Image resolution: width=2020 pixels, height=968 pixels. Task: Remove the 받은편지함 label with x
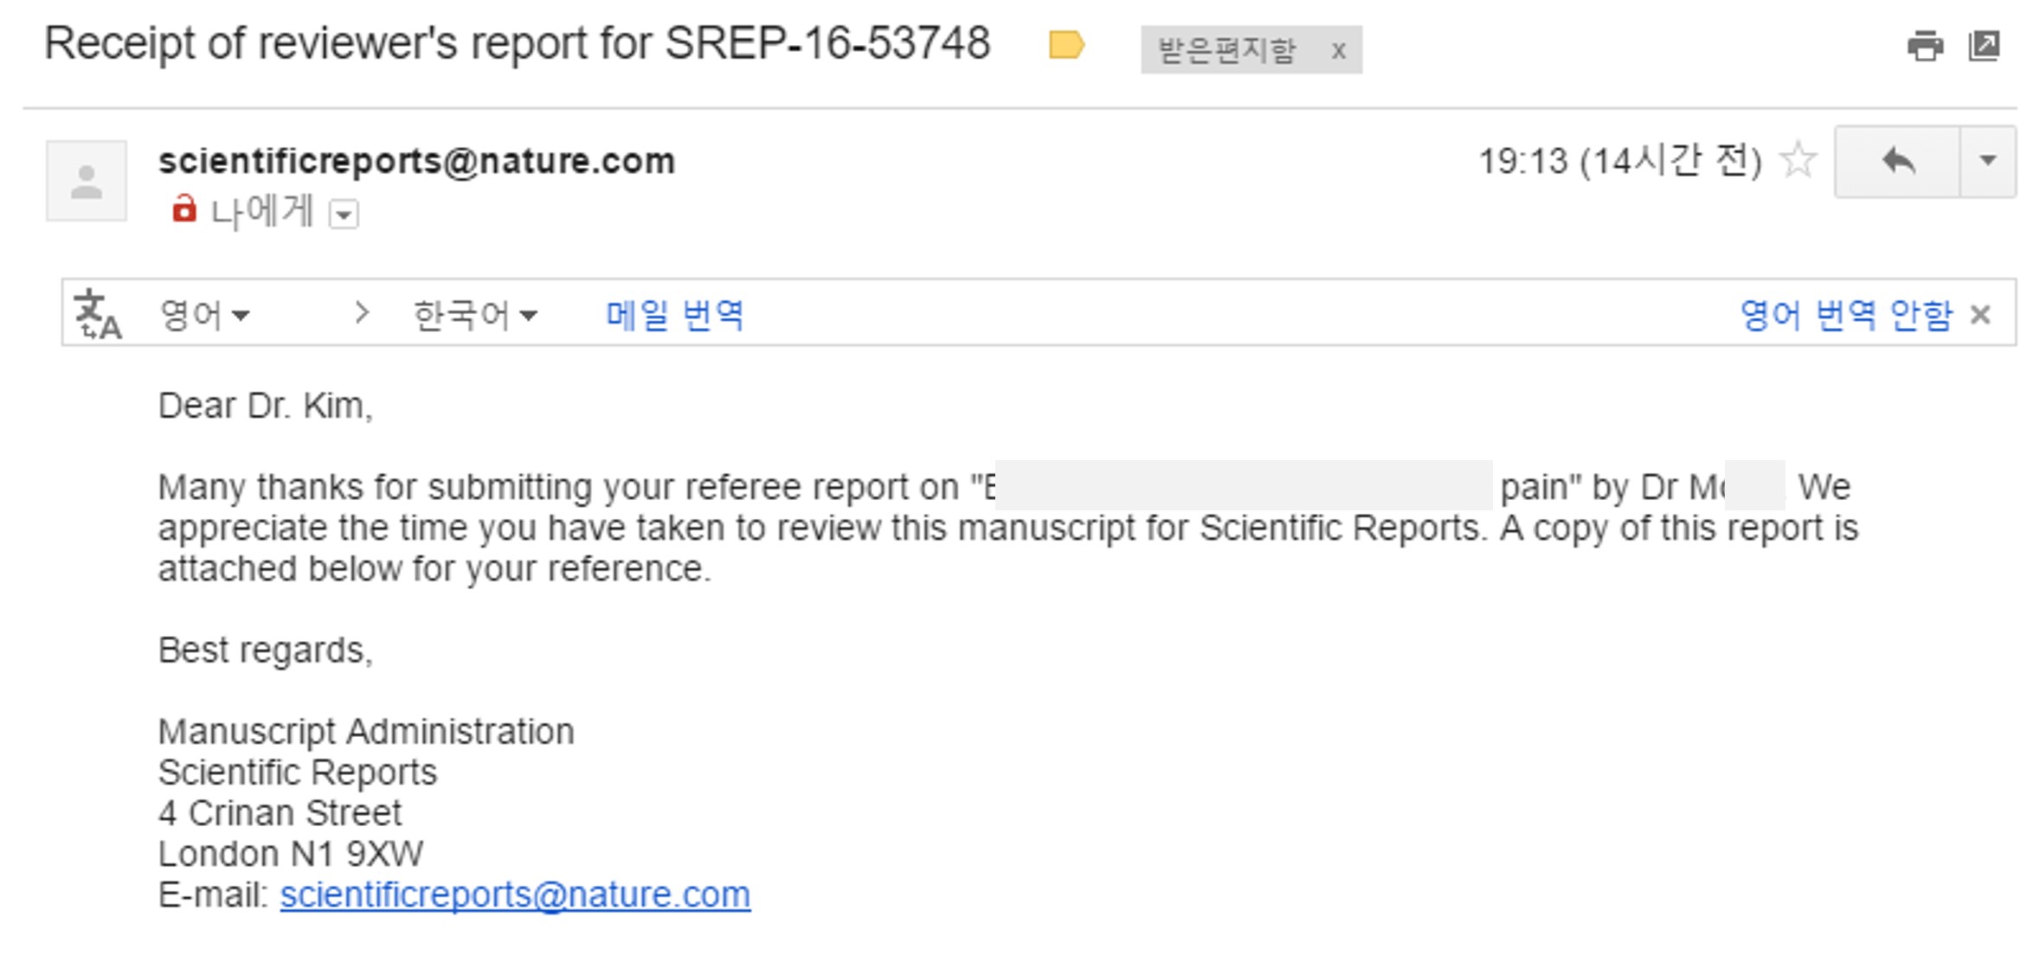click(1338, 51)
